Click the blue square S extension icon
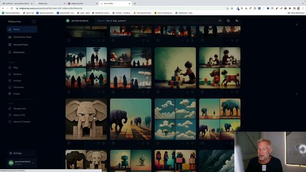306x172 pixels. (x=259, y=9)
